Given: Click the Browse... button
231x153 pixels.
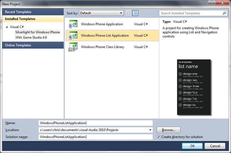Looking at the screenshot, I should (x=169, y=130).
